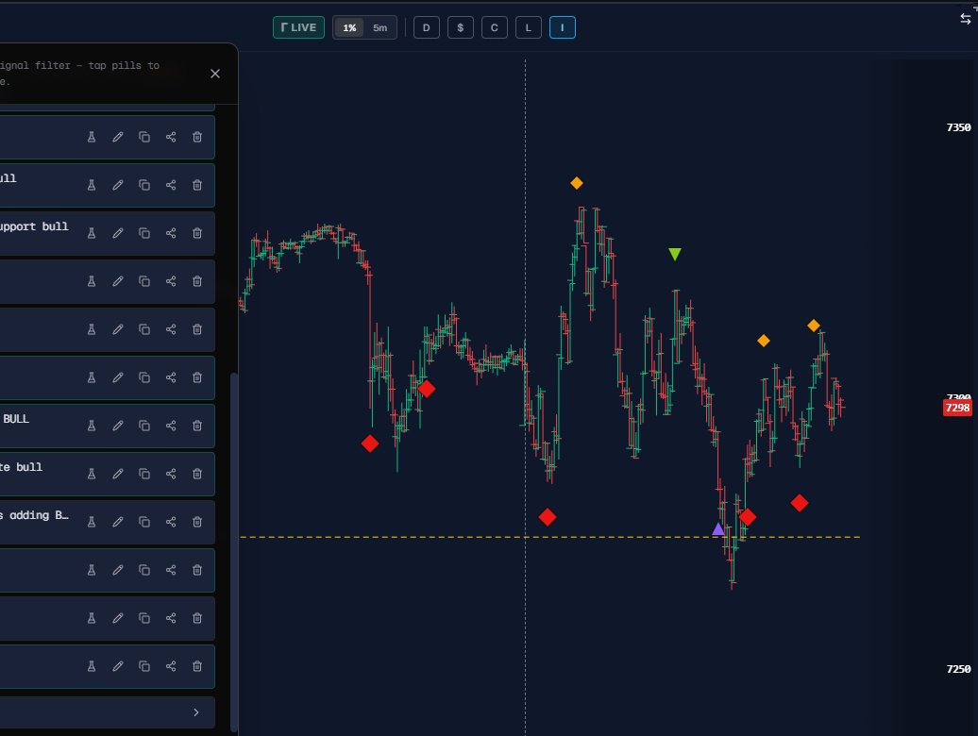This screenshot has width=978, height=736.
Task: Toggle the highlighted I toolbar button
Action: click(x=563, y=27)
